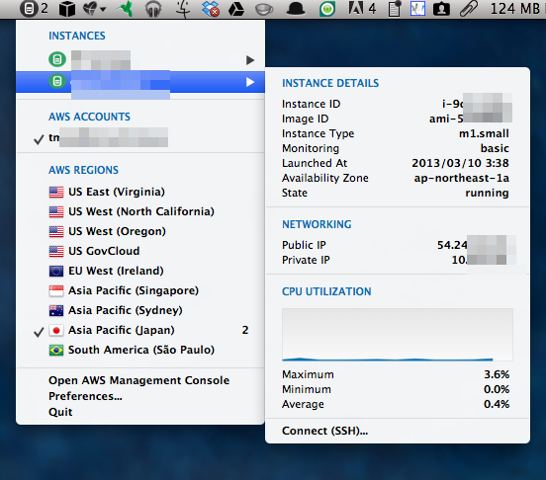Click the Brazil flag beside São Paulo
546x480 pixels.
pyautogui.click(x=56, y=350)
